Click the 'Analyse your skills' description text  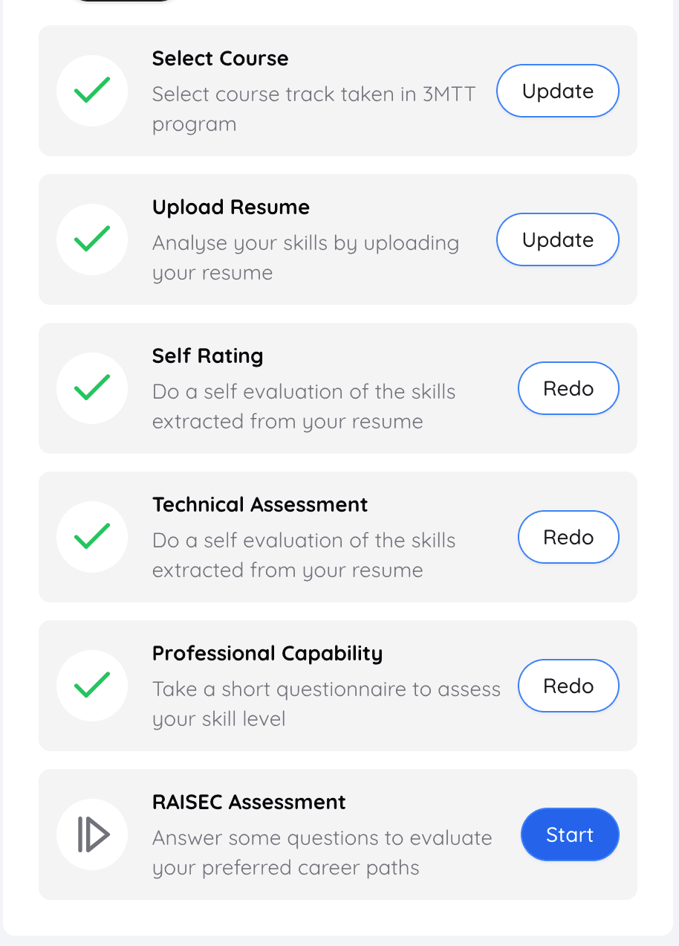pos(305,258)
